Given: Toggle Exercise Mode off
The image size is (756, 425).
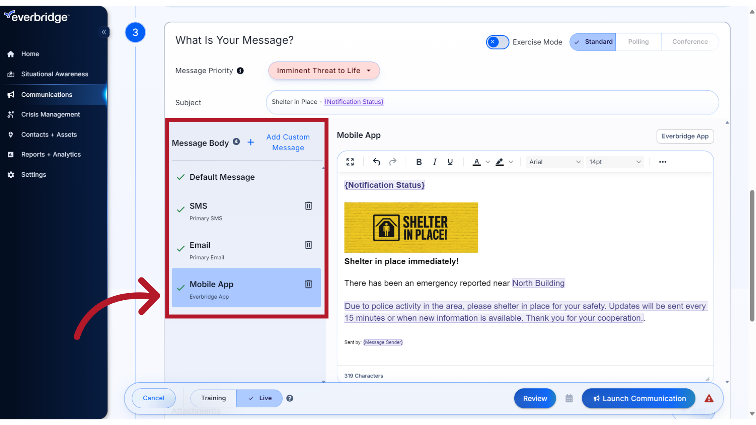Looking at the screenshot, I should click(497, 42).
